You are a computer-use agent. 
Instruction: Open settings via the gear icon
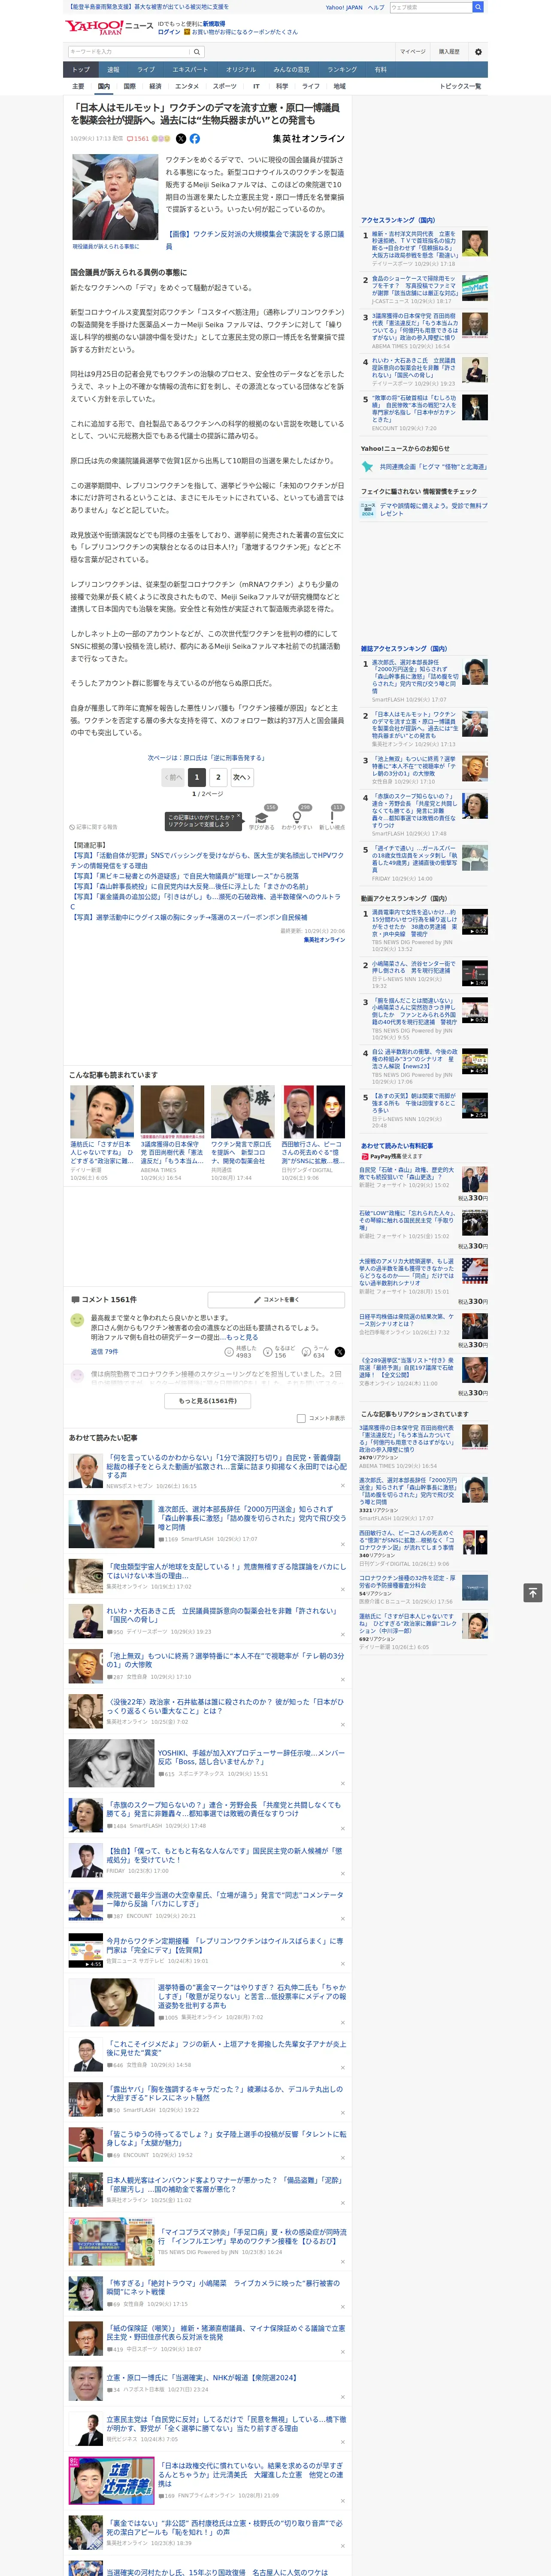477,51
